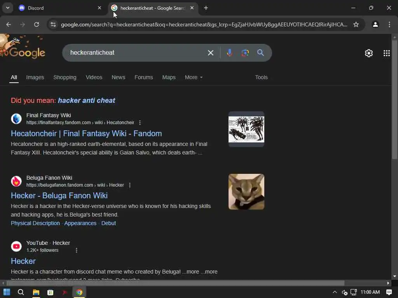This screenshot has width=398, height=298.
Task: Click the muted volume tray icon
Action: [x=344, y=293]
